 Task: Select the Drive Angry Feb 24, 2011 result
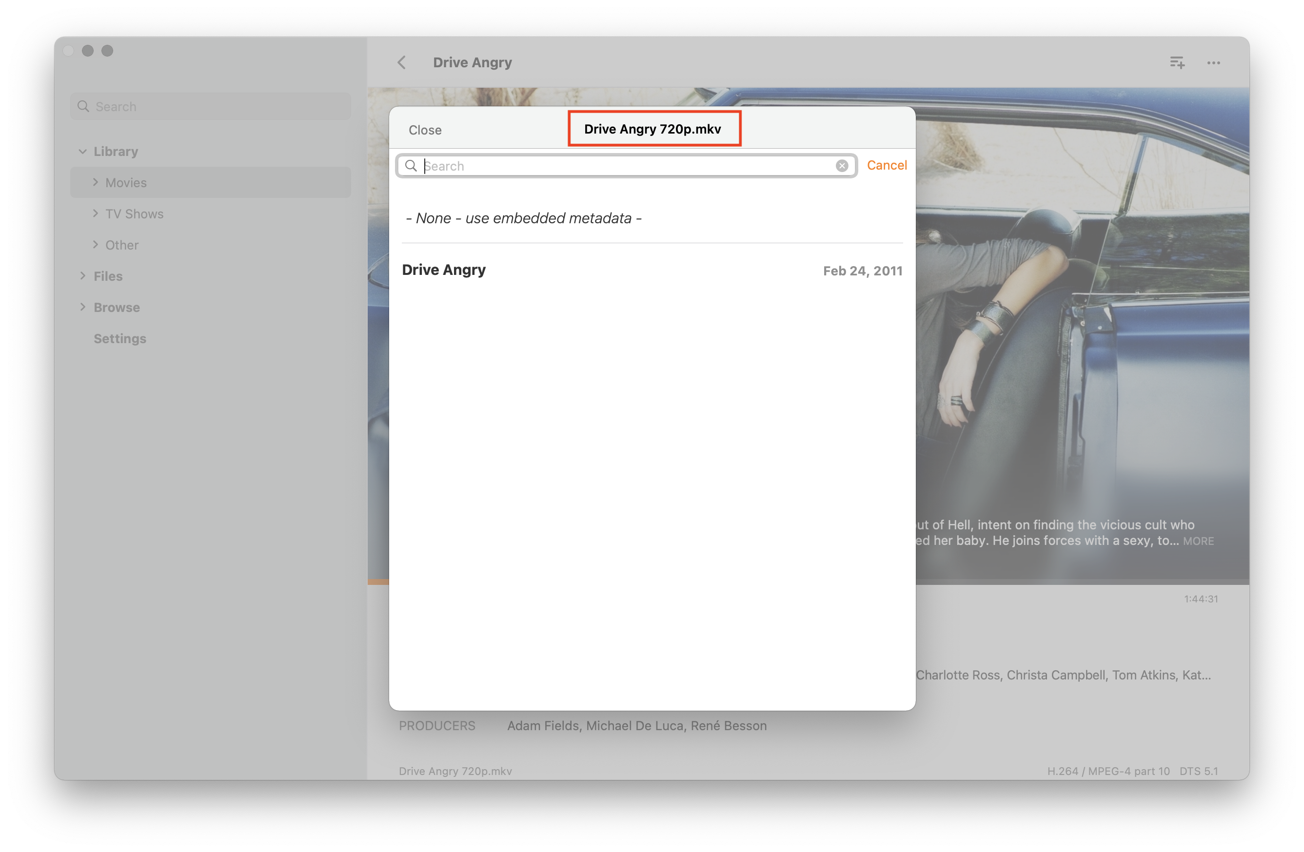click(652, 270)
